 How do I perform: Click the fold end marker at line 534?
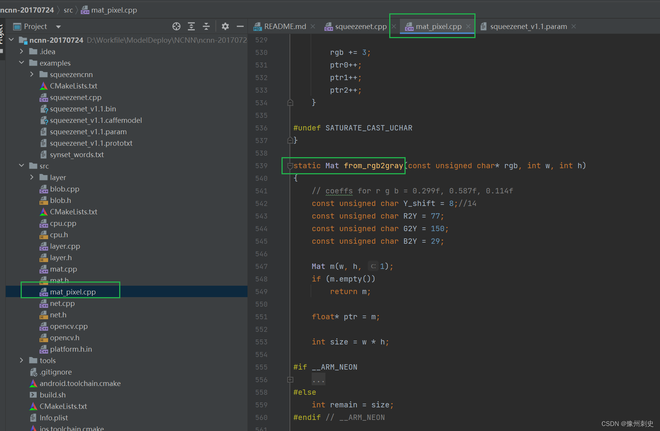[290, 103]
